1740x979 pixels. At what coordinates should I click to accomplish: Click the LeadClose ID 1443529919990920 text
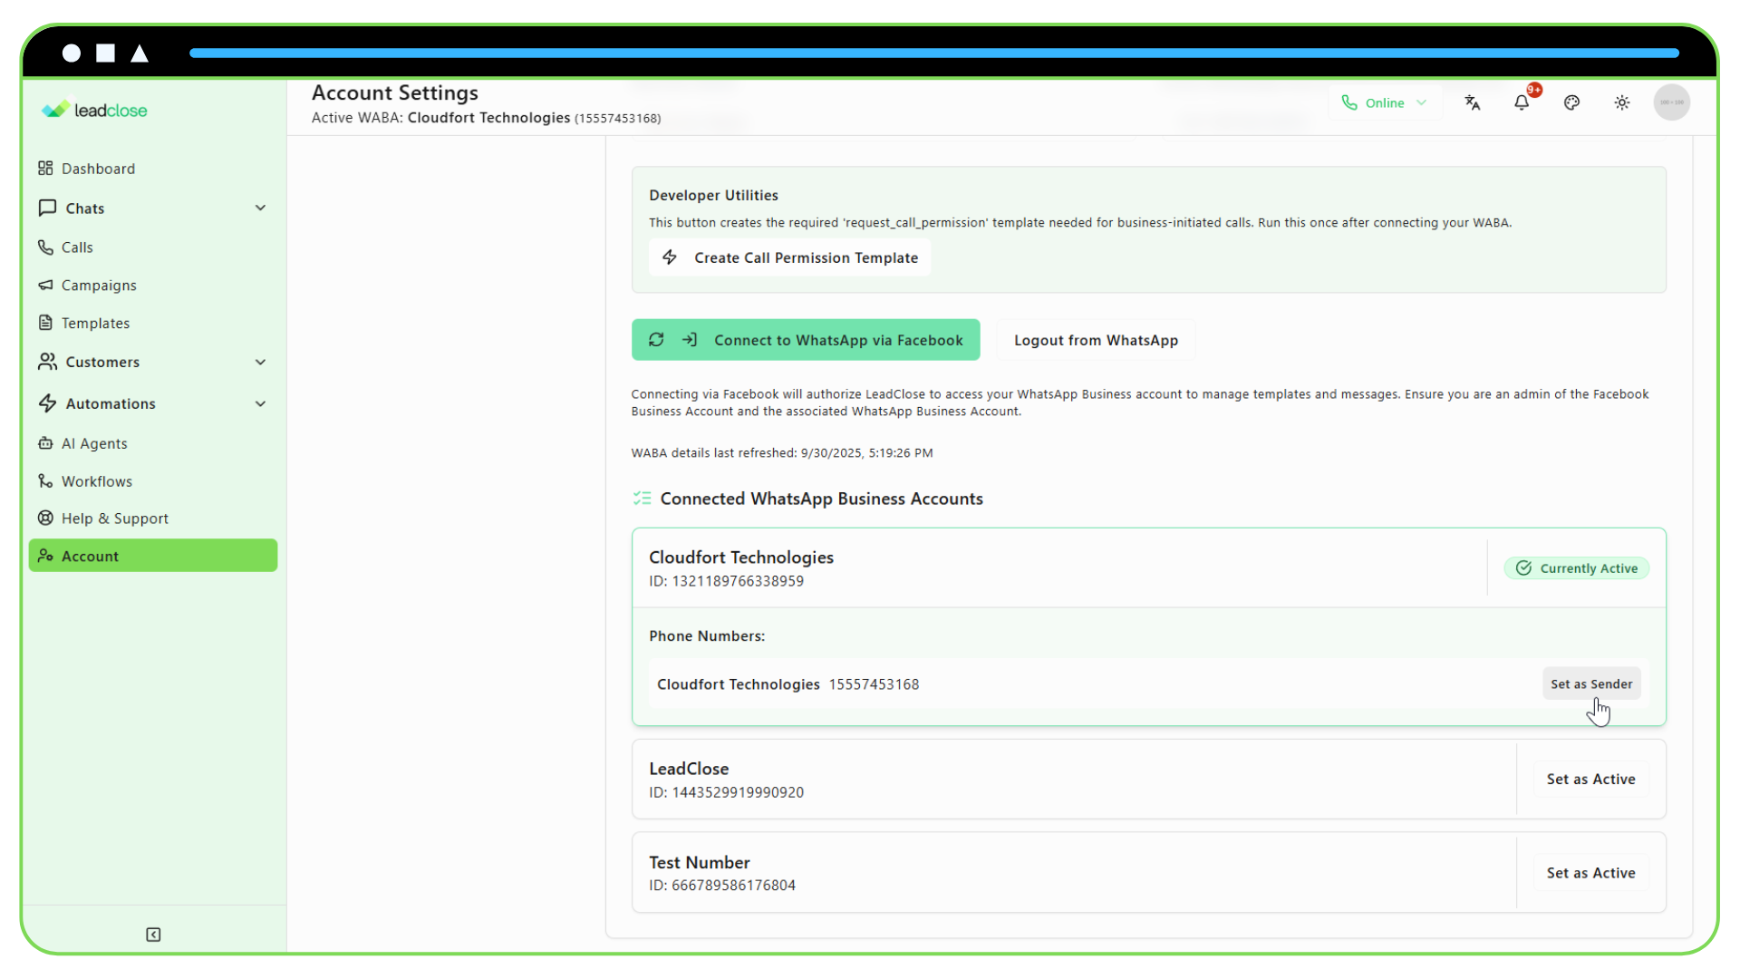point(726,792)
